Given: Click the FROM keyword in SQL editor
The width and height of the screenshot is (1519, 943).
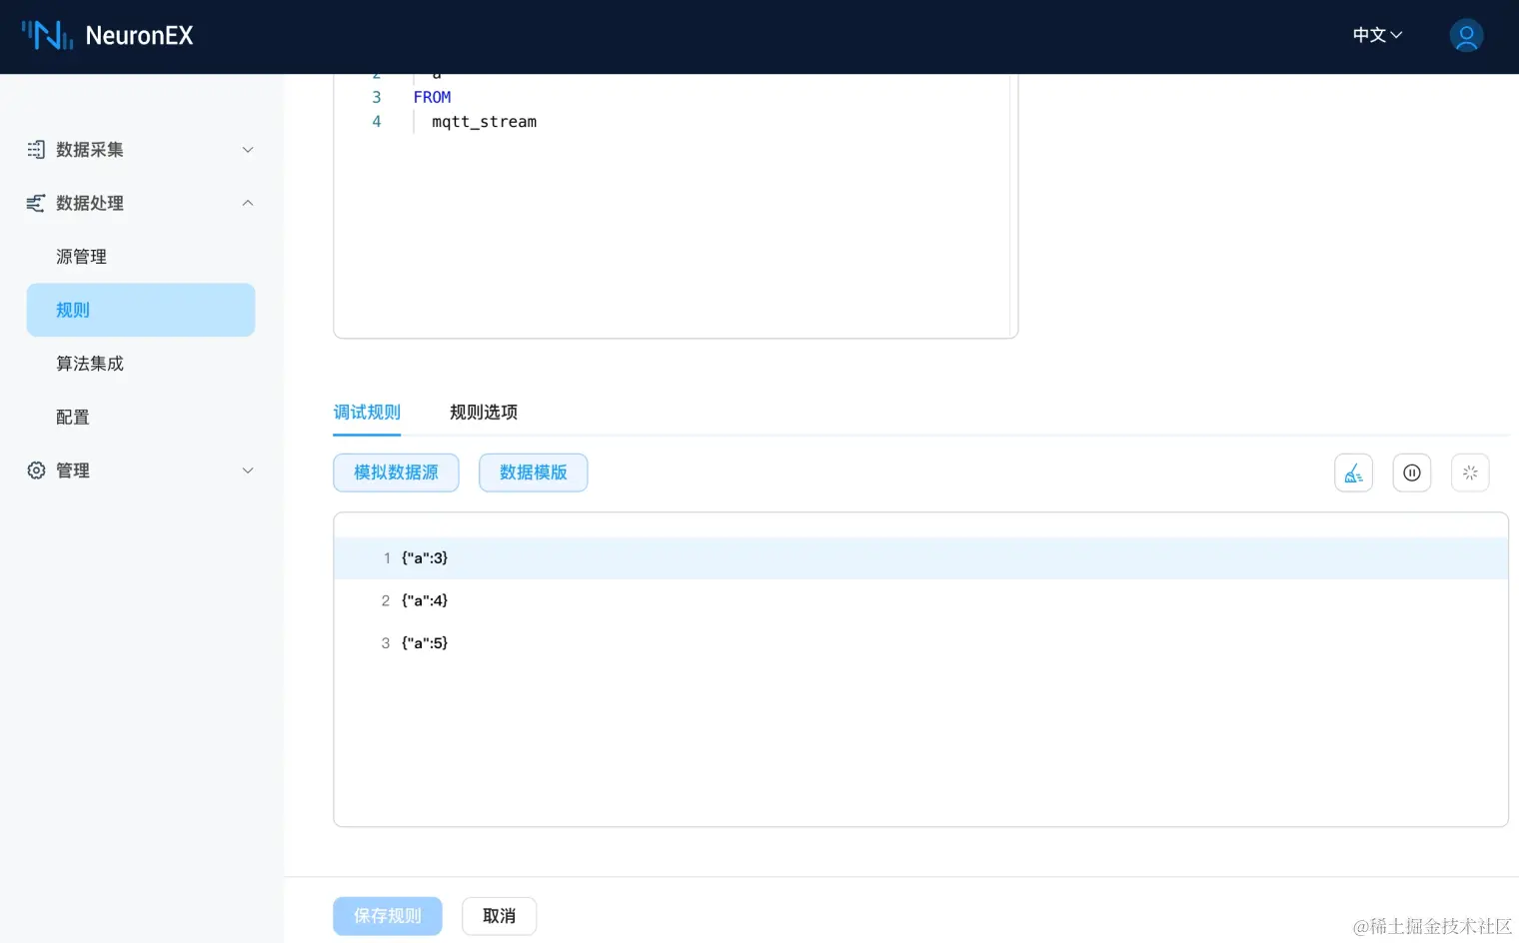Looking at the screenshot, I should point(432,97).
